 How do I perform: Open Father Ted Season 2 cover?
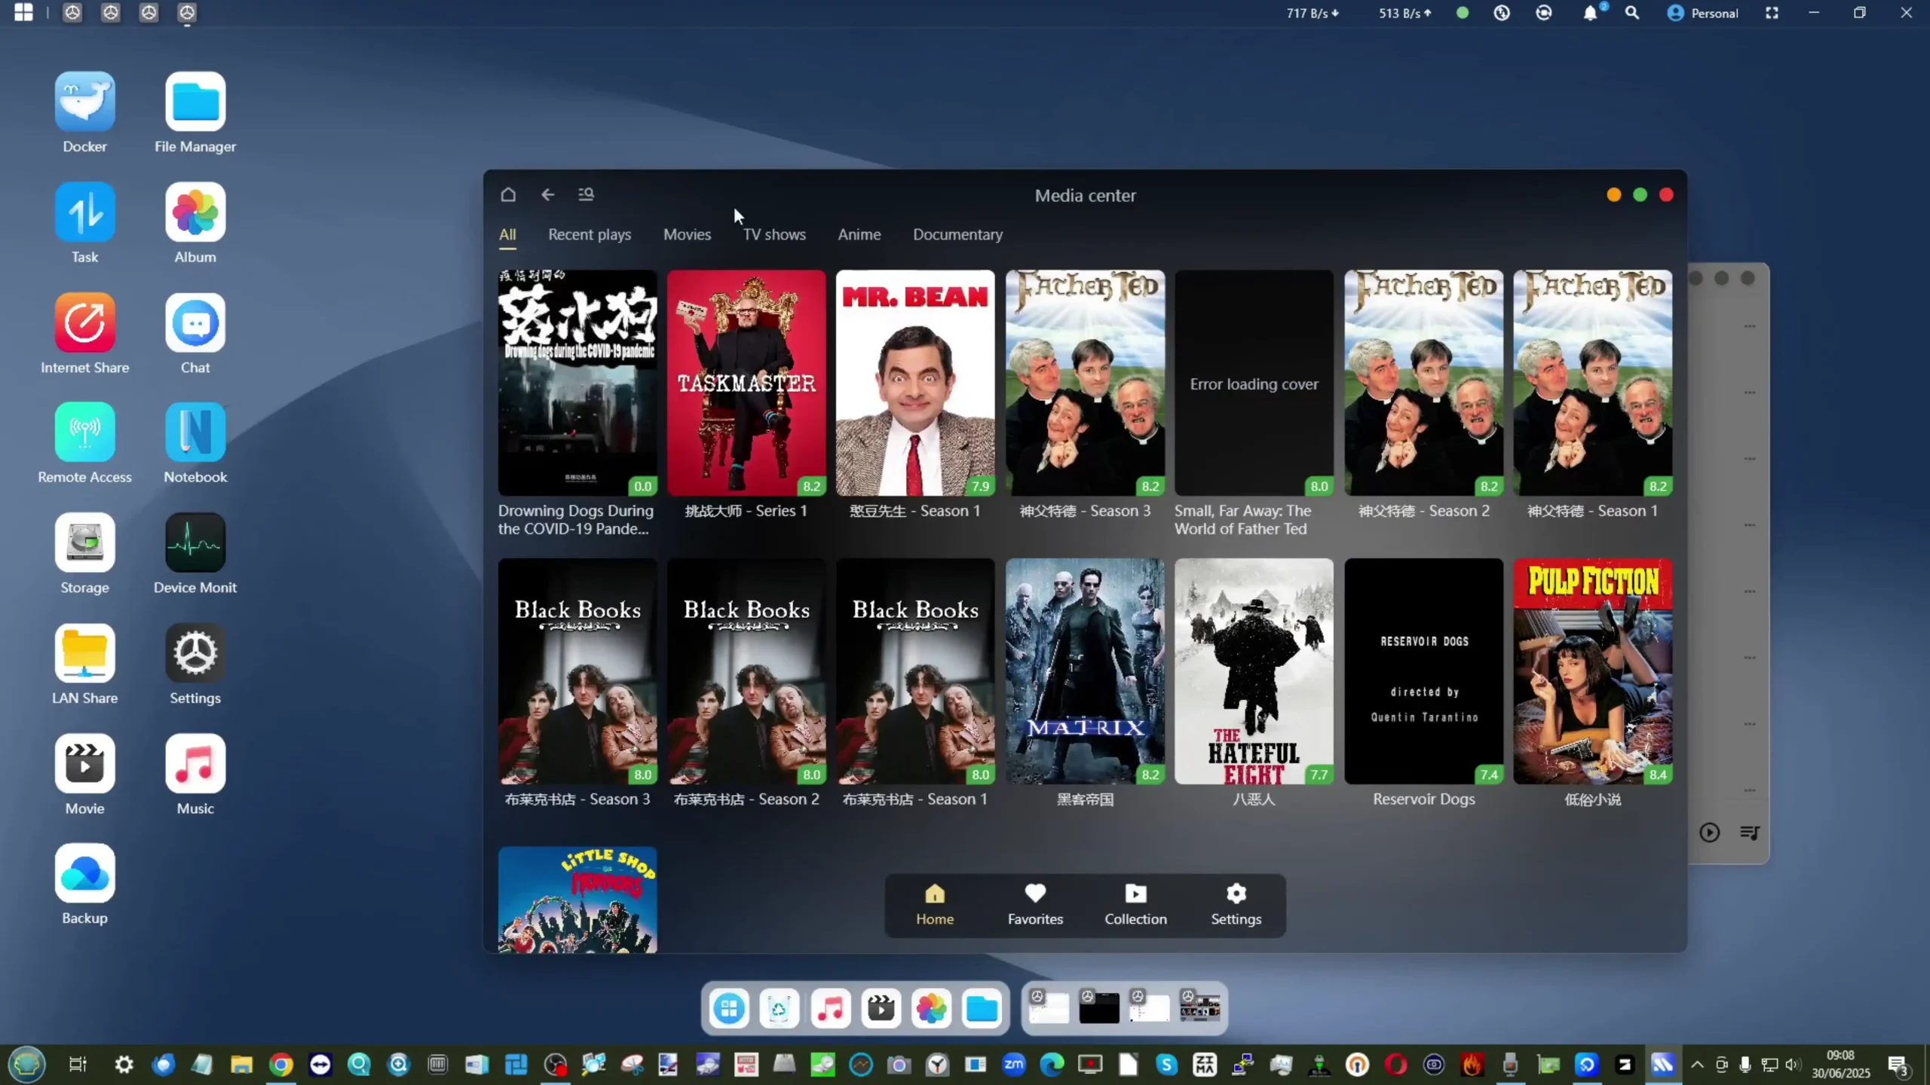[x=1423, y=383]
